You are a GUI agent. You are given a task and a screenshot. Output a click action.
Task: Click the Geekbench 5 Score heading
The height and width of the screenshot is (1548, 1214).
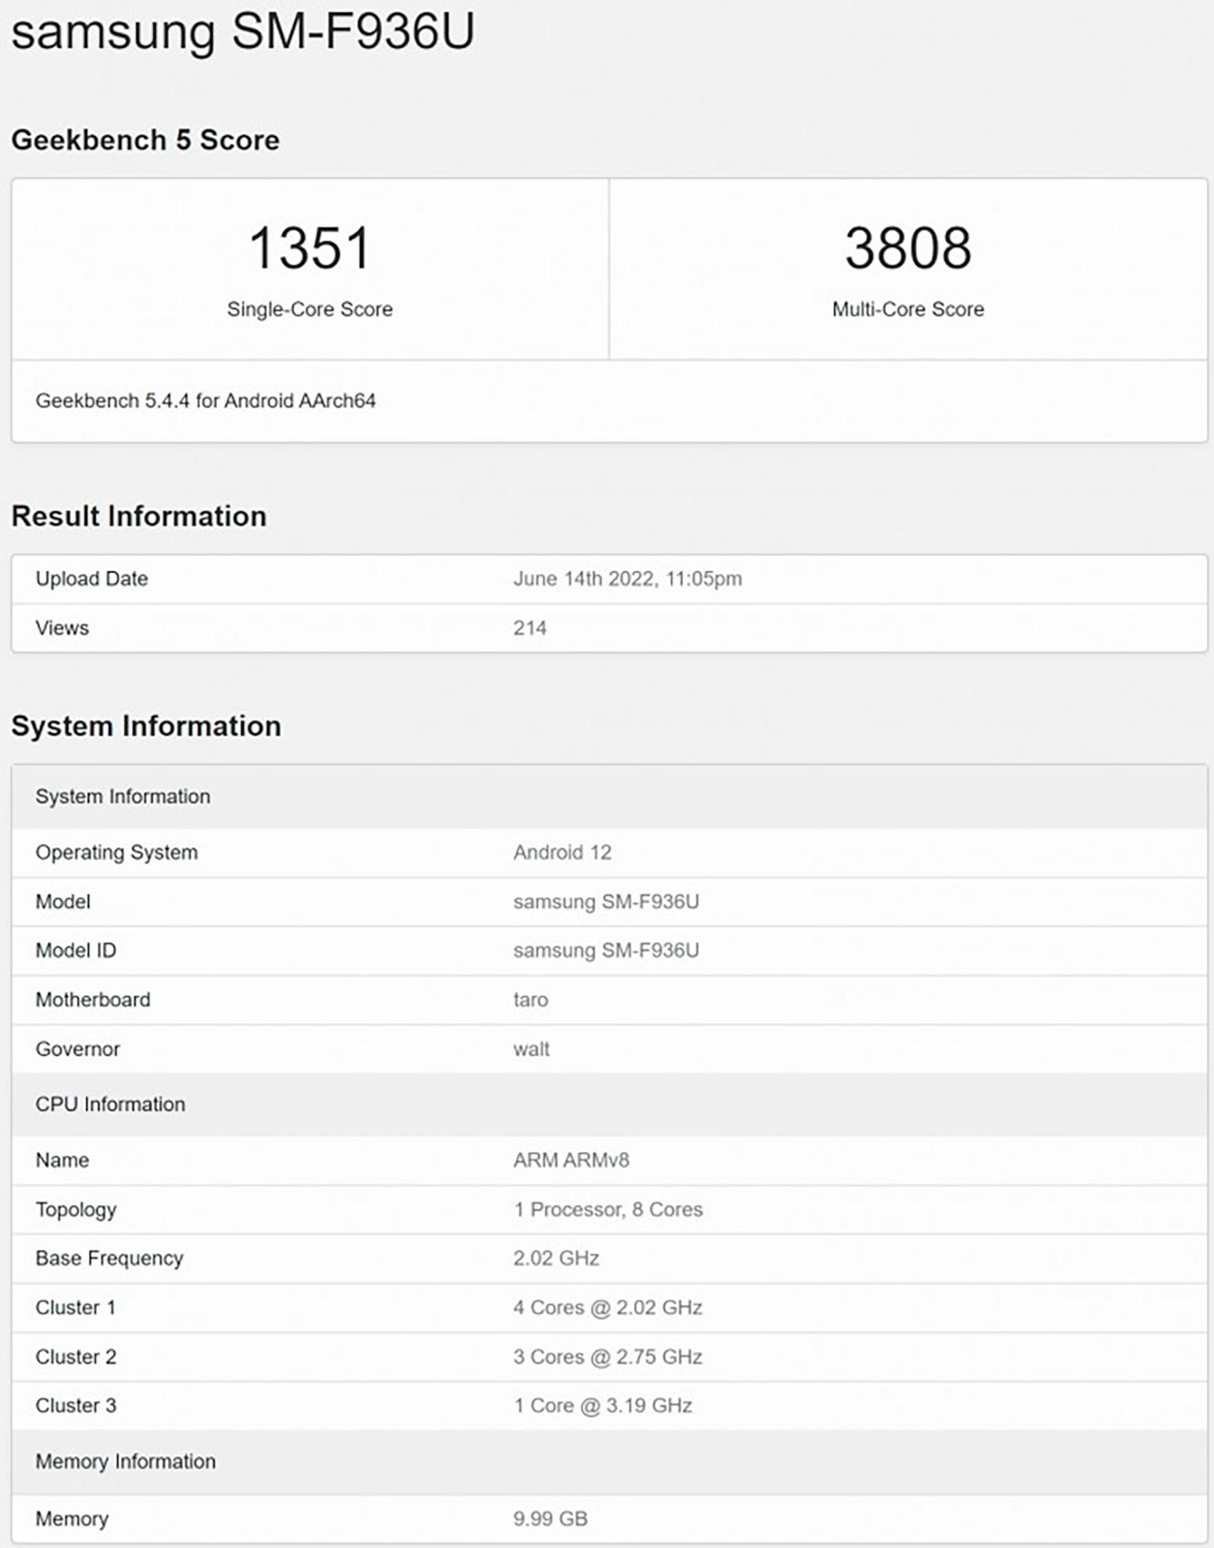(x=146, y=139)
